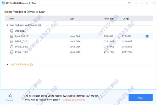157x105 pixels.
Task: Click the Select Partition or Device to Scan heading
Action: coord(25,12)
